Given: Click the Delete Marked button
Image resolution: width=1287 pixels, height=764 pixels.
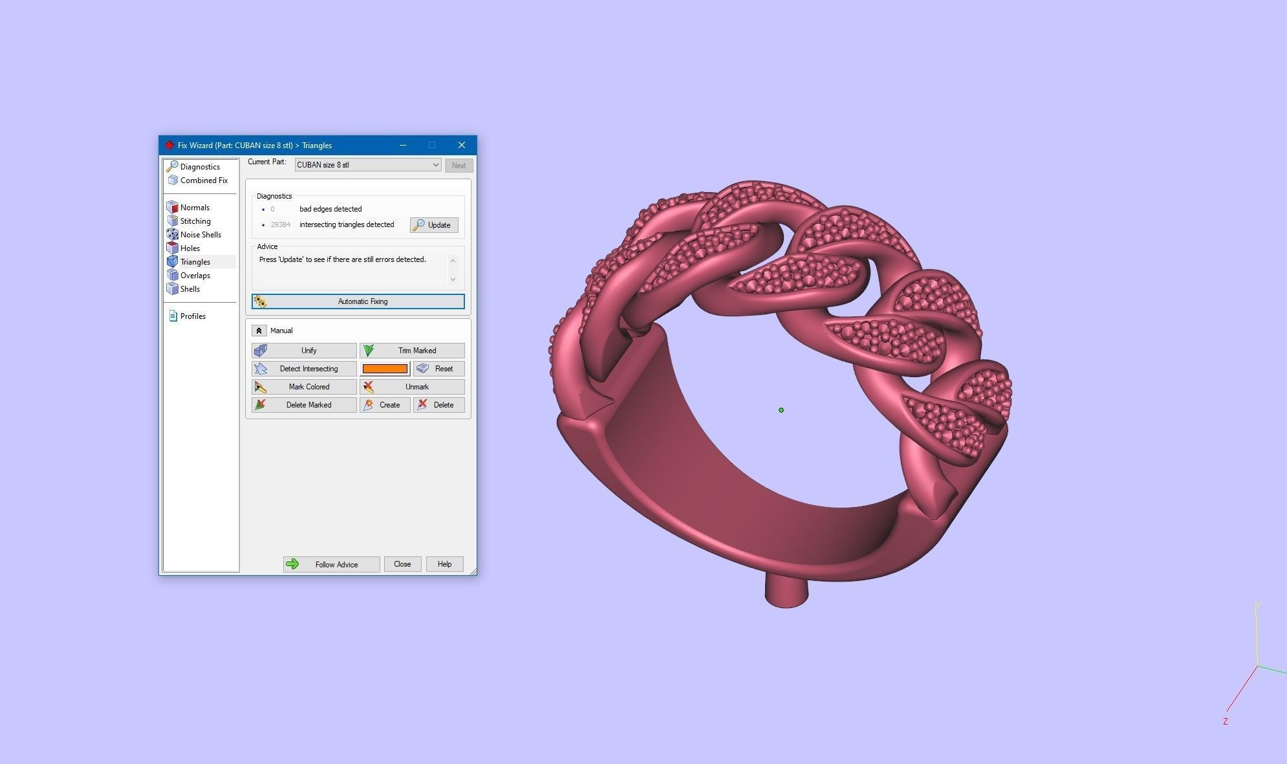Looking at the screenshot, I should 304,405.
